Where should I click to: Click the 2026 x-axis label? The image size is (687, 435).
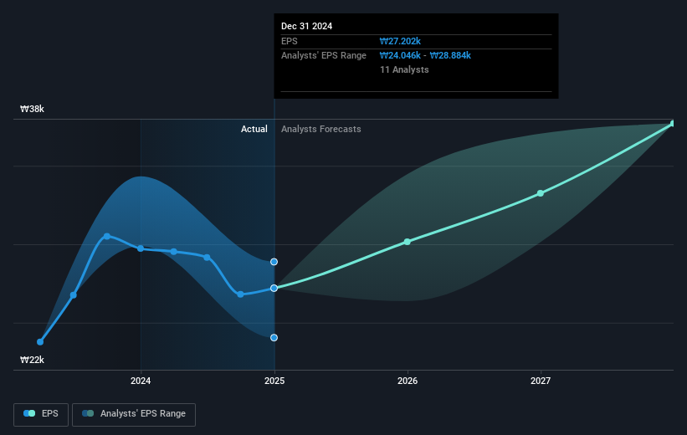pyautogui.click(x=408, y=381)
